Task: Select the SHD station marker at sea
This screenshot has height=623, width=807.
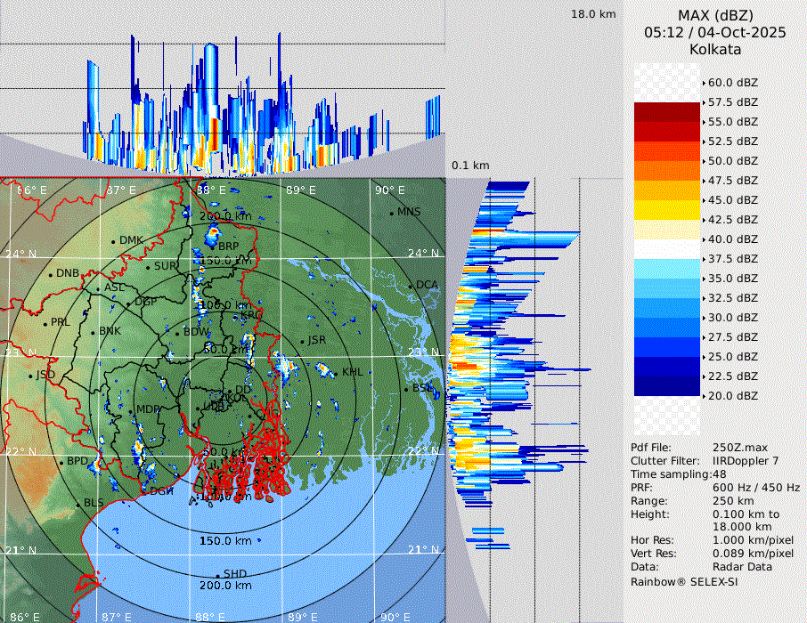Action: [218, 575]
